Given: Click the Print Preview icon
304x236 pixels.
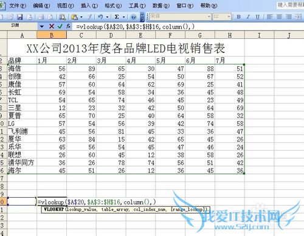Looking at the screenshot, I should coord(50,17).
